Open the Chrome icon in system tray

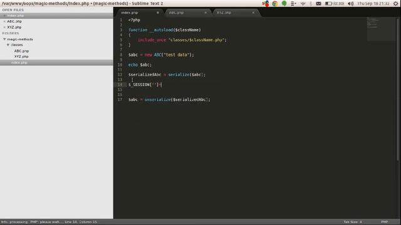(x=275, y=4)
